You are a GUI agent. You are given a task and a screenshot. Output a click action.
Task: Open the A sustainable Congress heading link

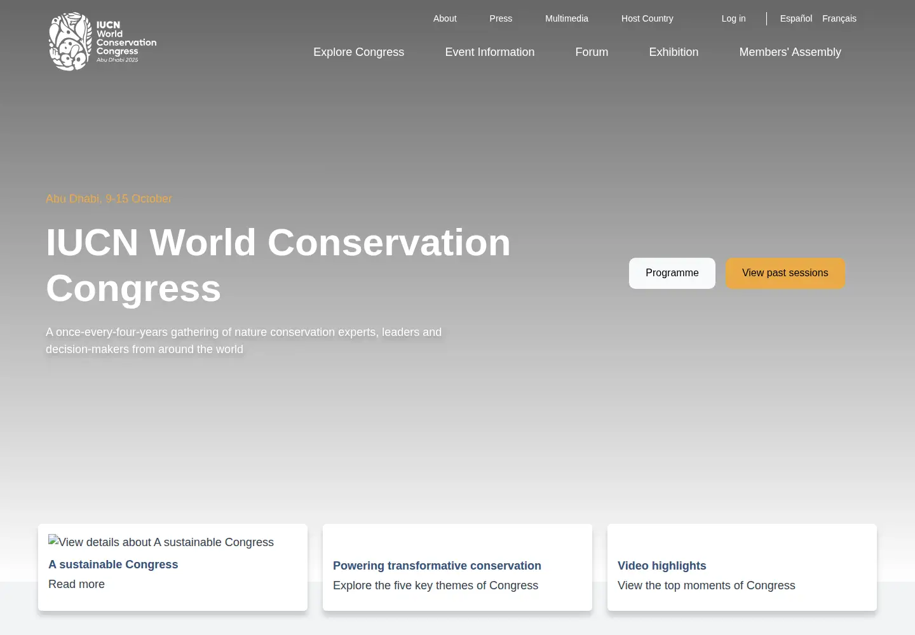coord(113,565)
